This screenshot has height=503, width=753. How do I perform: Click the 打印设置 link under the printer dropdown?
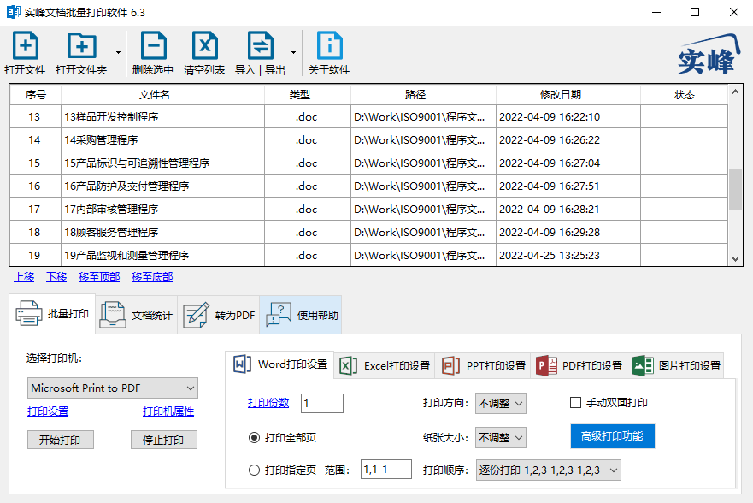(x=48, y=411)
